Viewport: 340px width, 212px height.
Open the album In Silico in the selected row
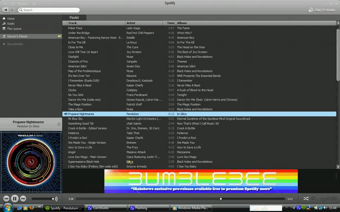182,114
